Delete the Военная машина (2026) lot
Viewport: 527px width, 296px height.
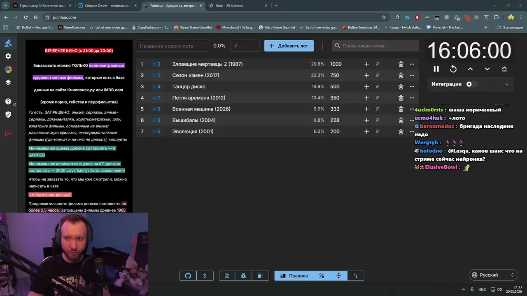pos(401,109)
